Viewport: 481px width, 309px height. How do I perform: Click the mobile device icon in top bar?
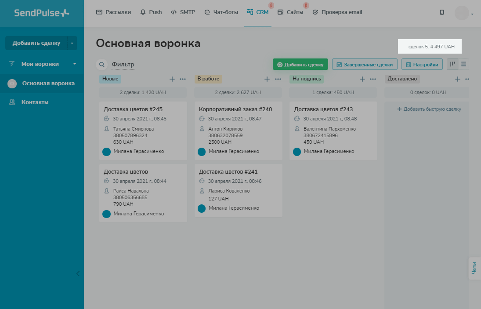click(x=442, y=12)
